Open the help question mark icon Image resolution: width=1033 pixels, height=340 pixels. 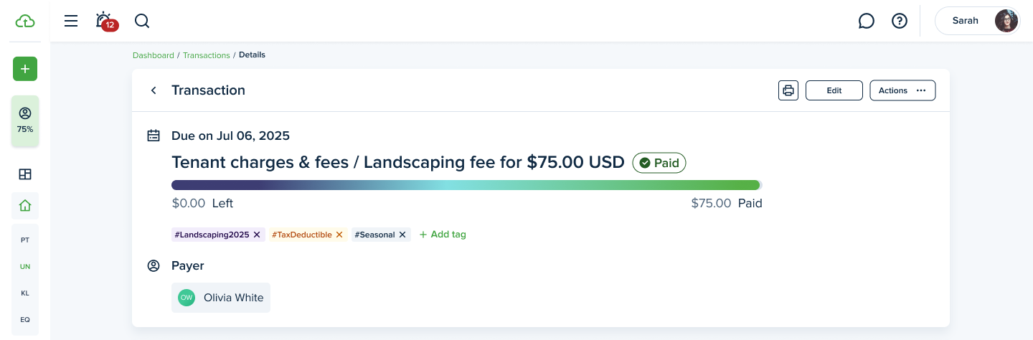[900, 21]
